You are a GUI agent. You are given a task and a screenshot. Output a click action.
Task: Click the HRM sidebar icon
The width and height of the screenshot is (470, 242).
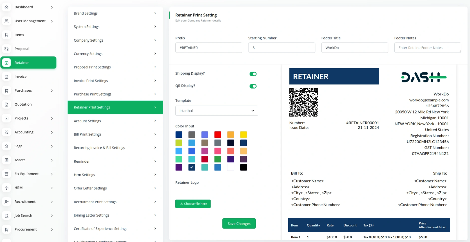click(x=6, y=188)
